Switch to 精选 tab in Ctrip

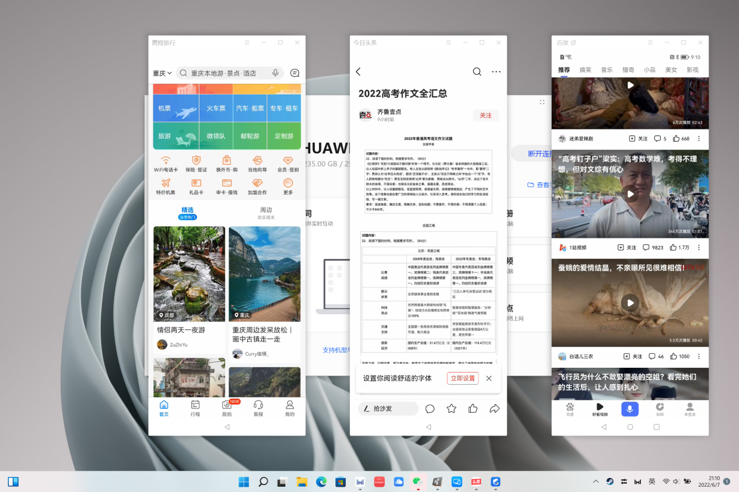(x=187, y=213)
